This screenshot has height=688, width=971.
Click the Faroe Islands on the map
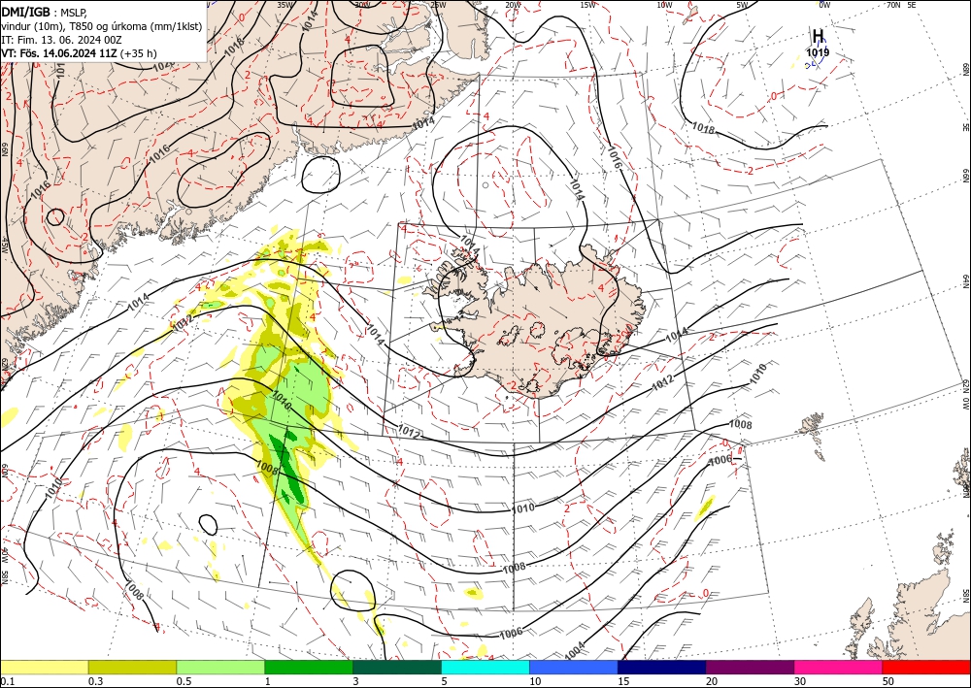(813, 435)
